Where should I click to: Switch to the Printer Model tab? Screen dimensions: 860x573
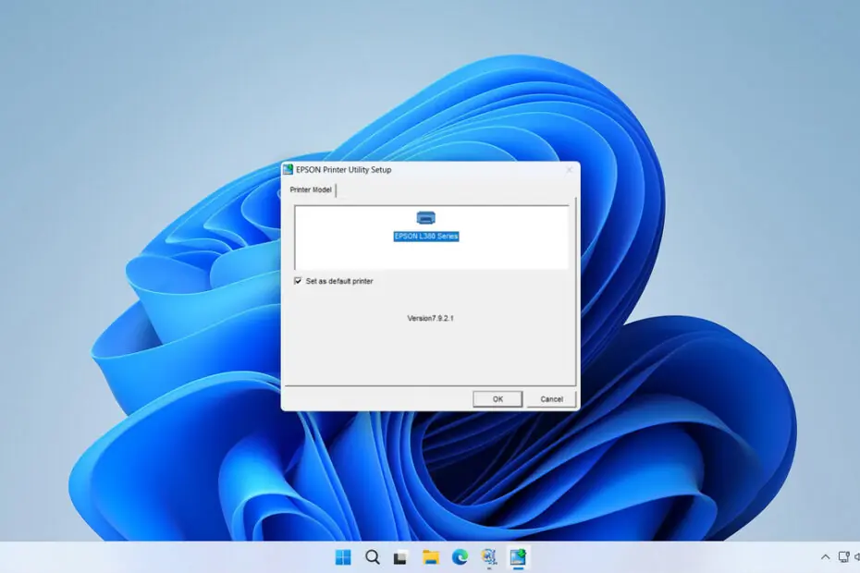(310, 189)
